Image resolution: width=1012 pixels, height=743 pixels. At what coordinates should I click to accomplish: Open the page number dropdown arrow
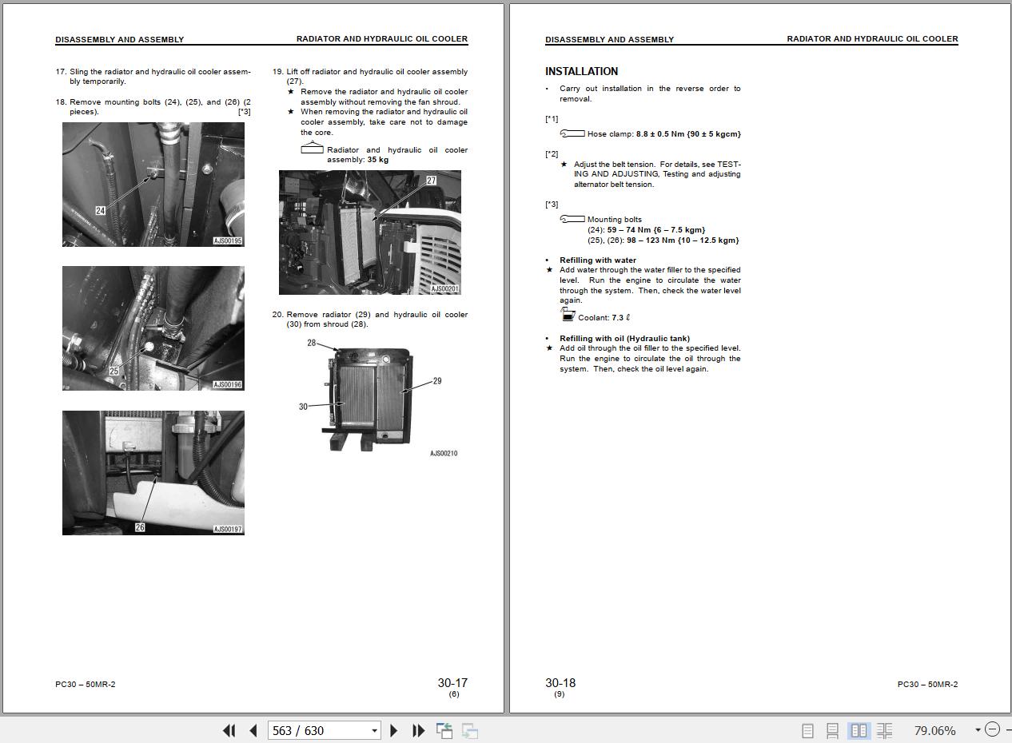(374, 730)
